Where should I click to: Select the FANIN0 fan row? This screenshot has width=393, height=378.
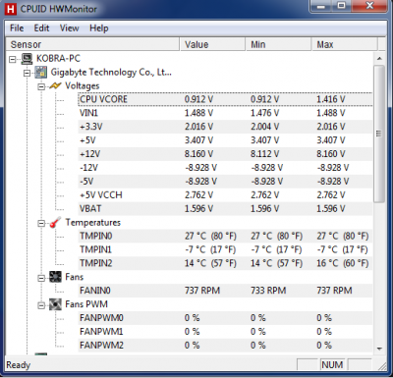[x=225, y=291]
